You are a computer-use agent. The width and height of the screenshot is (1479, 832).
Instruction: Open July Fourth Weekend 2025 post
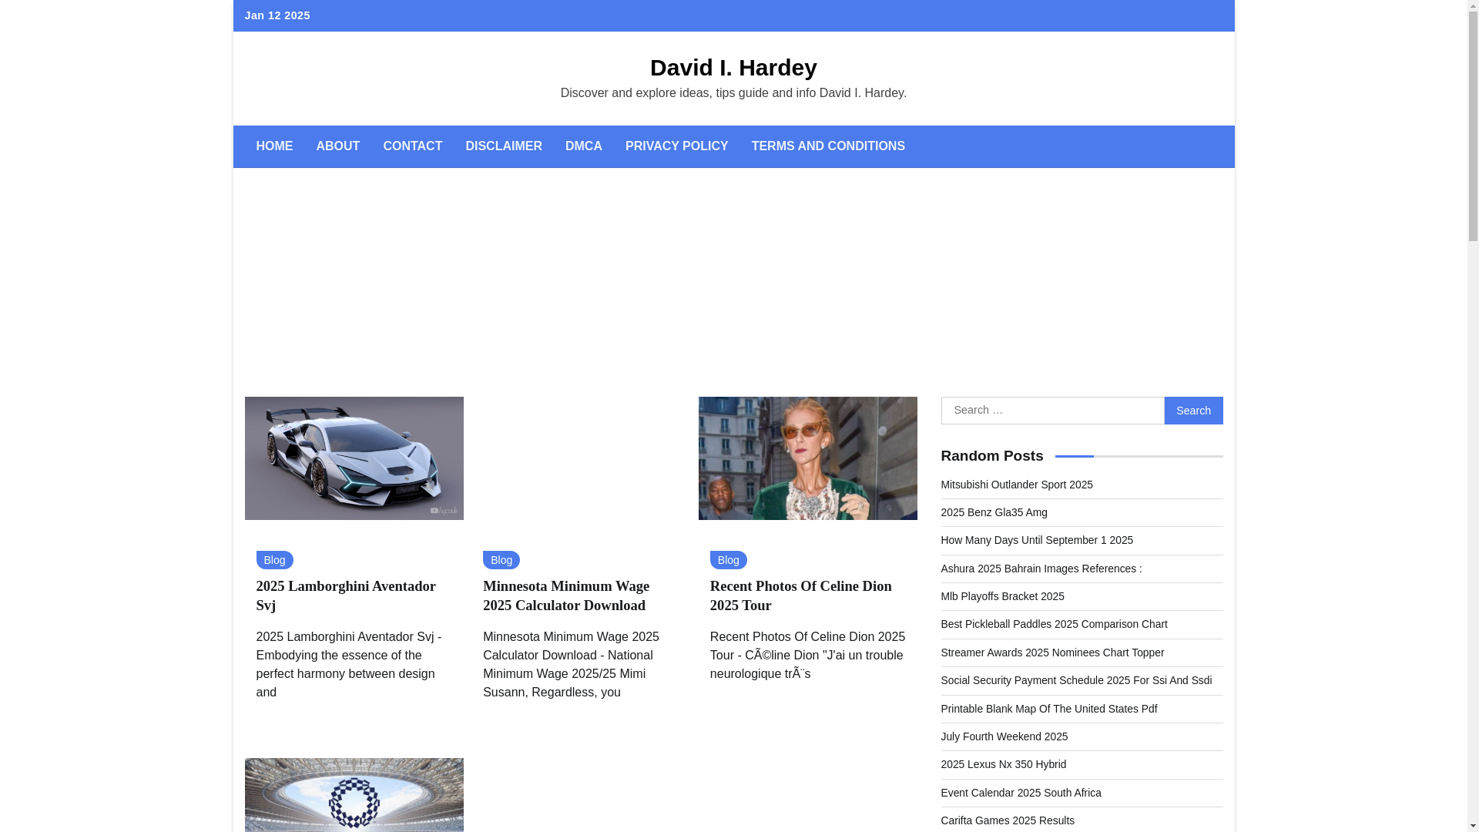point(1004,736)
